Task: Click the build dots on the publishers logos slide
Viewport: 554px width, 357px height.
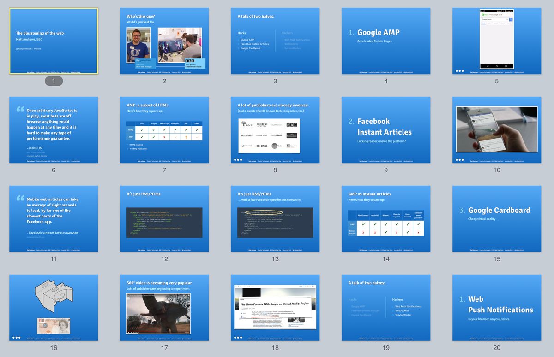Action: (x=238, y=160)
